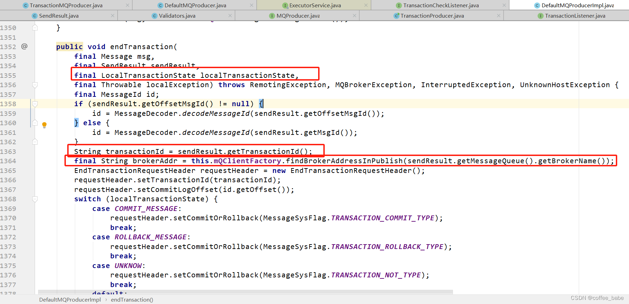Click setCommitLogOffset call on line 1367

click(178, 190)
